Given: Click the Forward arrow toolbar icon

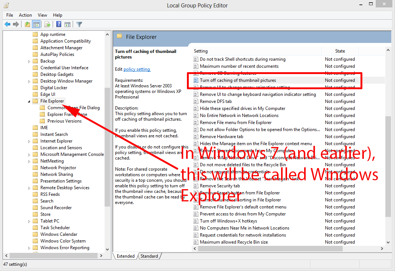Looking at the screenshot, I should click(x=16, y=24).
